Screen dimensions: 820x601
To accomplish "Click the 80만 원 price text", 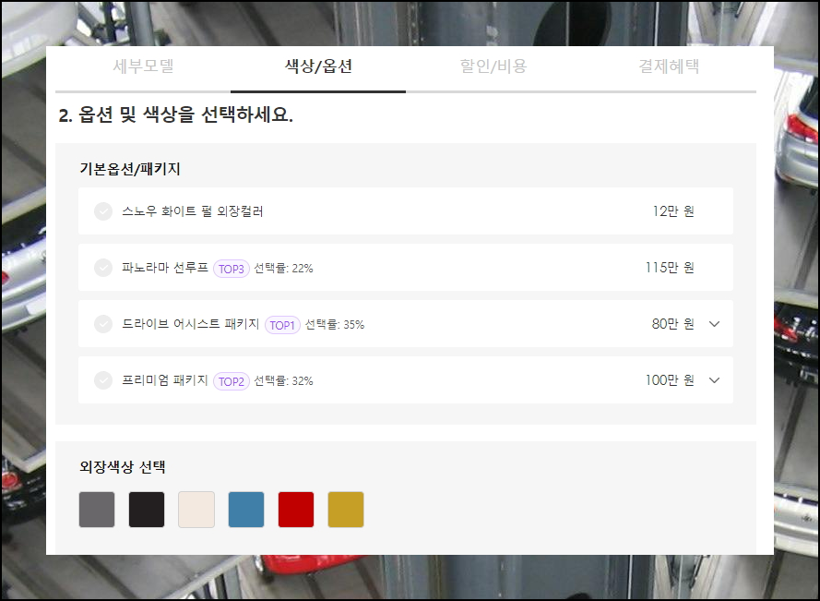I will coord(673,324).
